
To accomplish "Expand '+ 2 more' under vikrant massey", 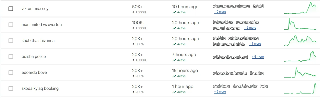I will pyautogui.click(x=220, y=12).
